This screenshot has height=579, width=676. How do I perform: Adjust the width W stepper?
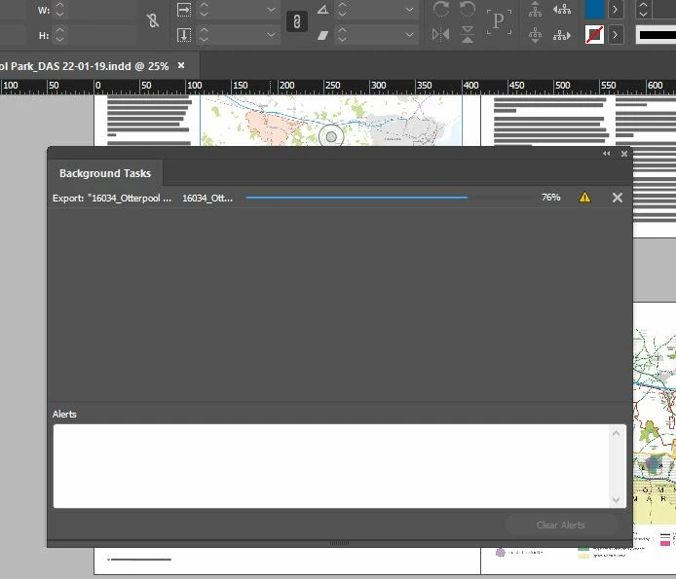(60, 10)
